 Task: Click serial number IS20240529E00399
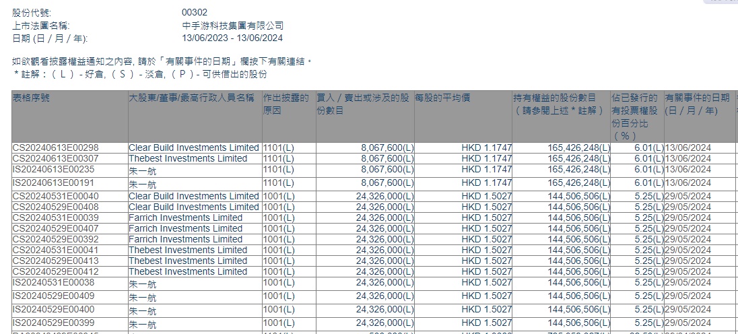tap(53, 323)
